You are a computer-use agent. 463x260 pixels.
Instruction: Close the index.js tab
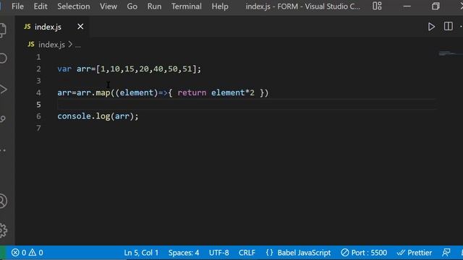point(80,27)
